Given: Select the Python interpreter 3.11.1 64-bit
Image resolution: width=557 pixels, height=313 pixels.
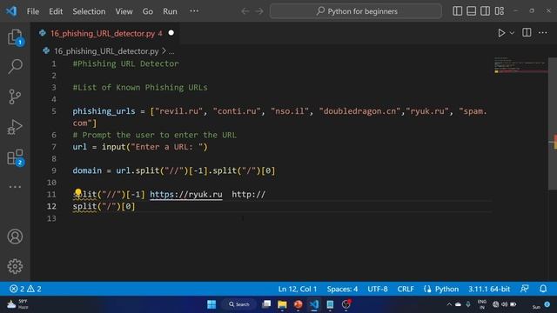Looking at the screenshot, I should [489, 289].
